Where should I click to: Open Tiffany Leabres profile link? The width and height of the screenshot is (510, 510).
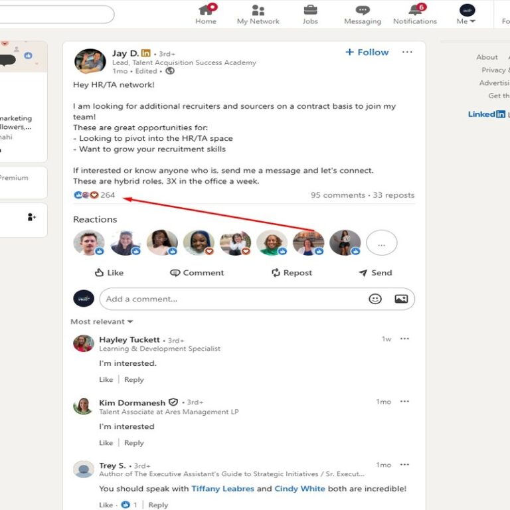point(222,489)
